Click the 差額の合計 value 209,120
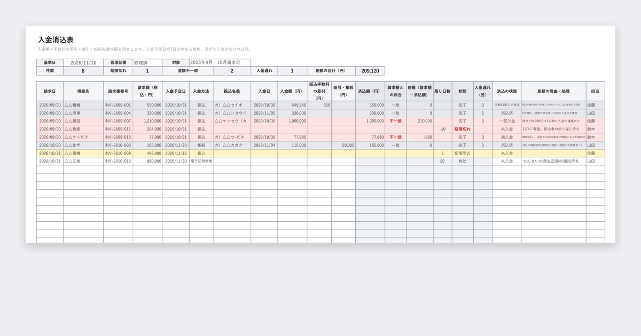The image size is (641, 336). (370, 71)
